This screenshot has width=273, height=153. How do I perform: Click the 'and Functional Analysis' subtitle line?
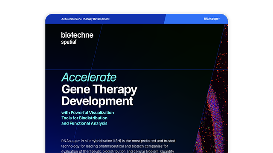(84, 123)
